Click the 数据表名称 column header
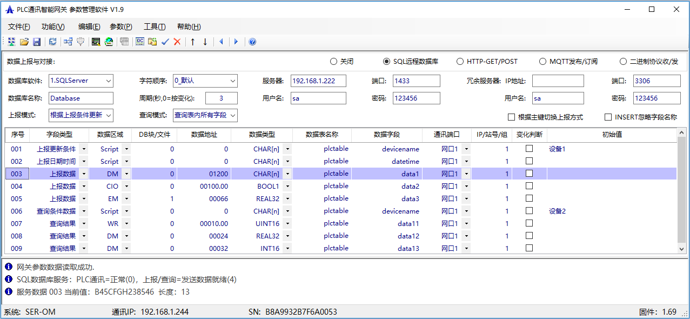 [x=321, y=135]
